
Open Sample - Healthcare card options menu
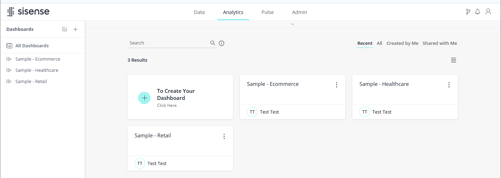(x=449, y=85)
